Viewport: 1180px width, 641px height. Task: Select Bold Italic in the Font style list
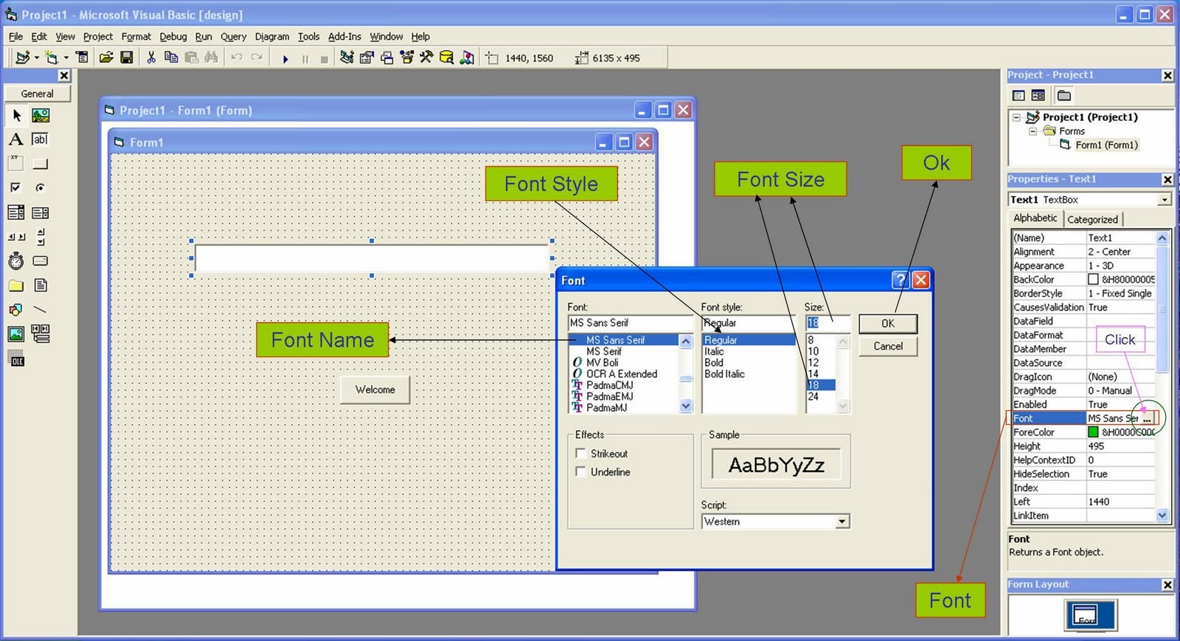pyautogui.click(x=724, y=374)
